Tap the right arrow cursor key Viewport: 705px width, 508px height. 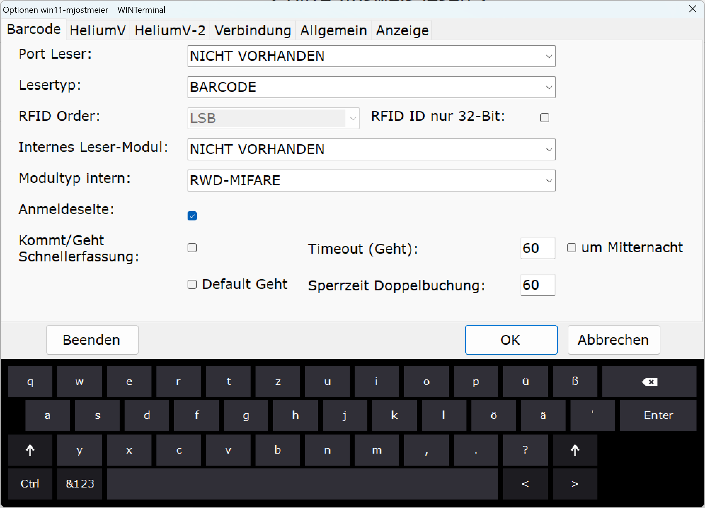[x=575, y=484]
